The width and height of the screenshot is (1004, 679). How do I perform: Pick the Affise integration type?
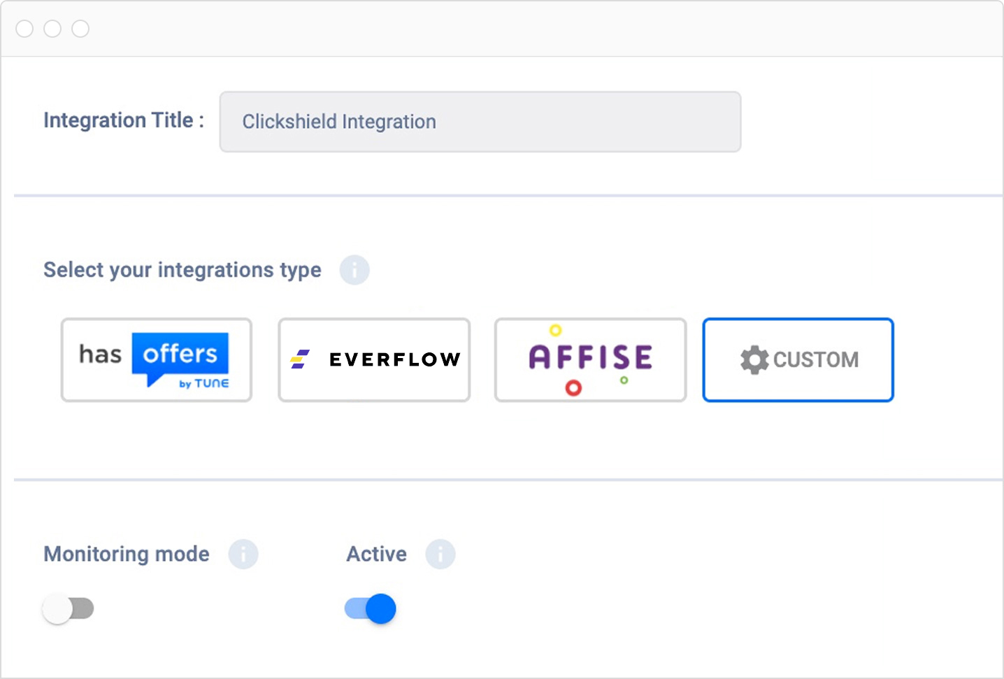[x=591, y=360]
